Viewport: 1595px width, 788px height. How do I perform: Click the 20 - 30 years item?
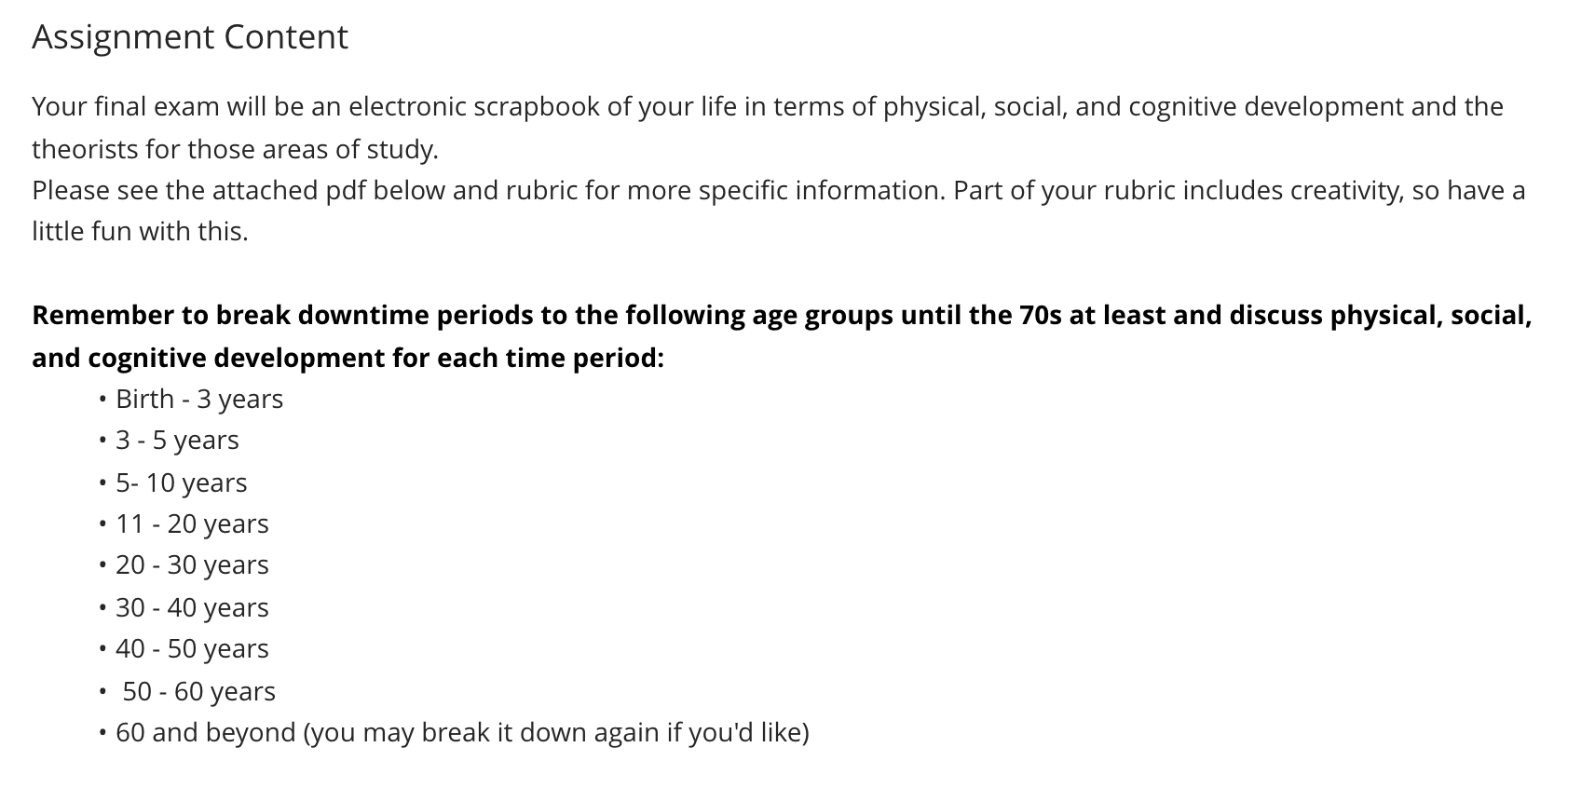[x=192, y=564]
